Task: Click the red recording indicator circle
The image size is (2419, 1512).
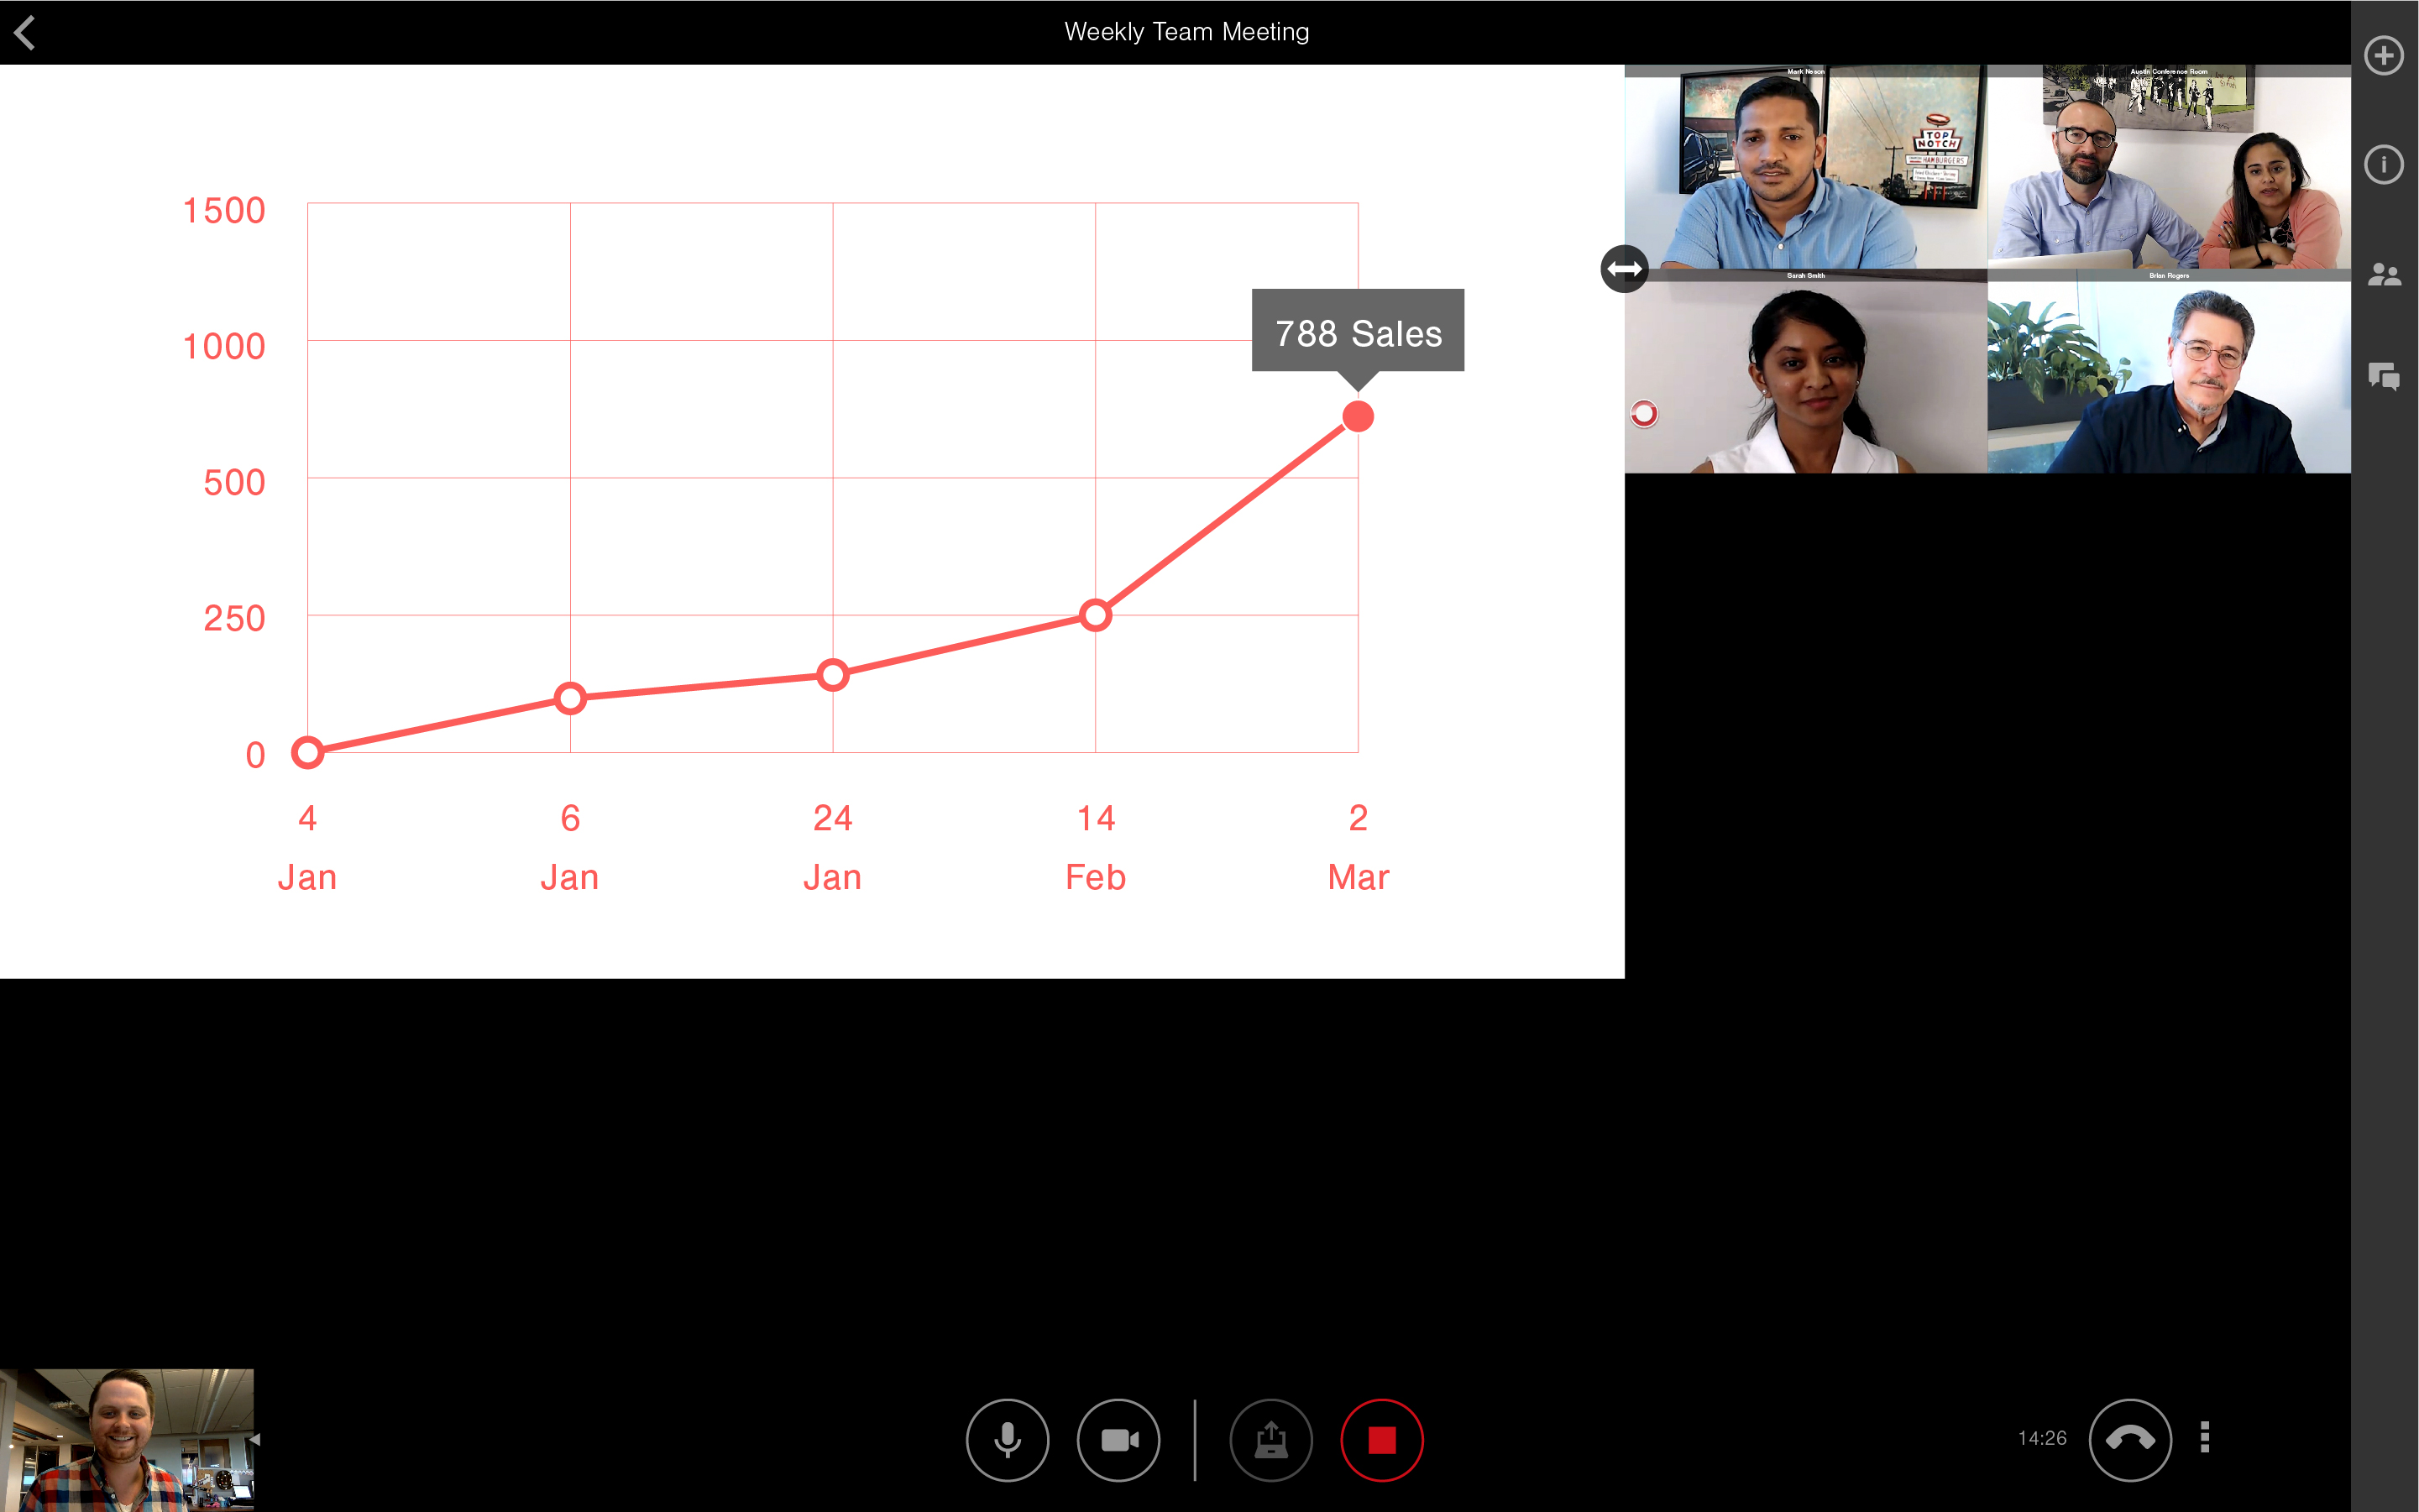Action: (x=1644, y=413)
